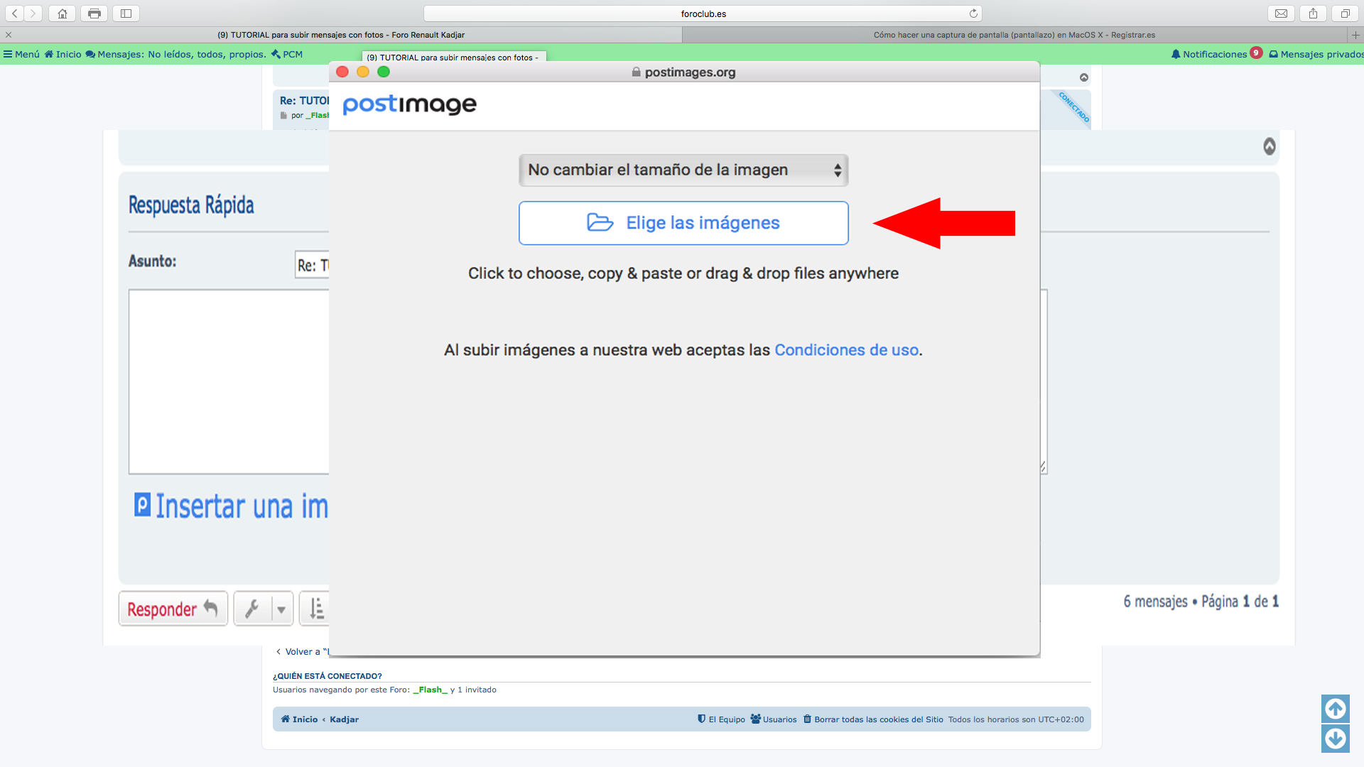
Task: Click Elige las imágenes button
Action: 683,223
